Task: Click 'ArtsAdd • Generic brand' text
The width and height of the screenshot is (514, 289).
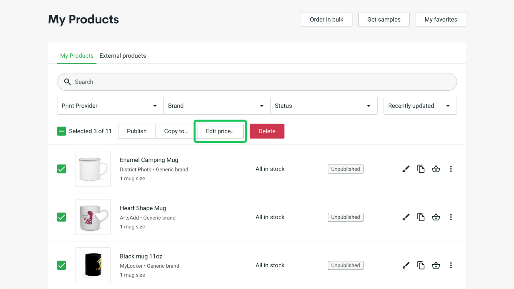Action: (x=147, y=218)
